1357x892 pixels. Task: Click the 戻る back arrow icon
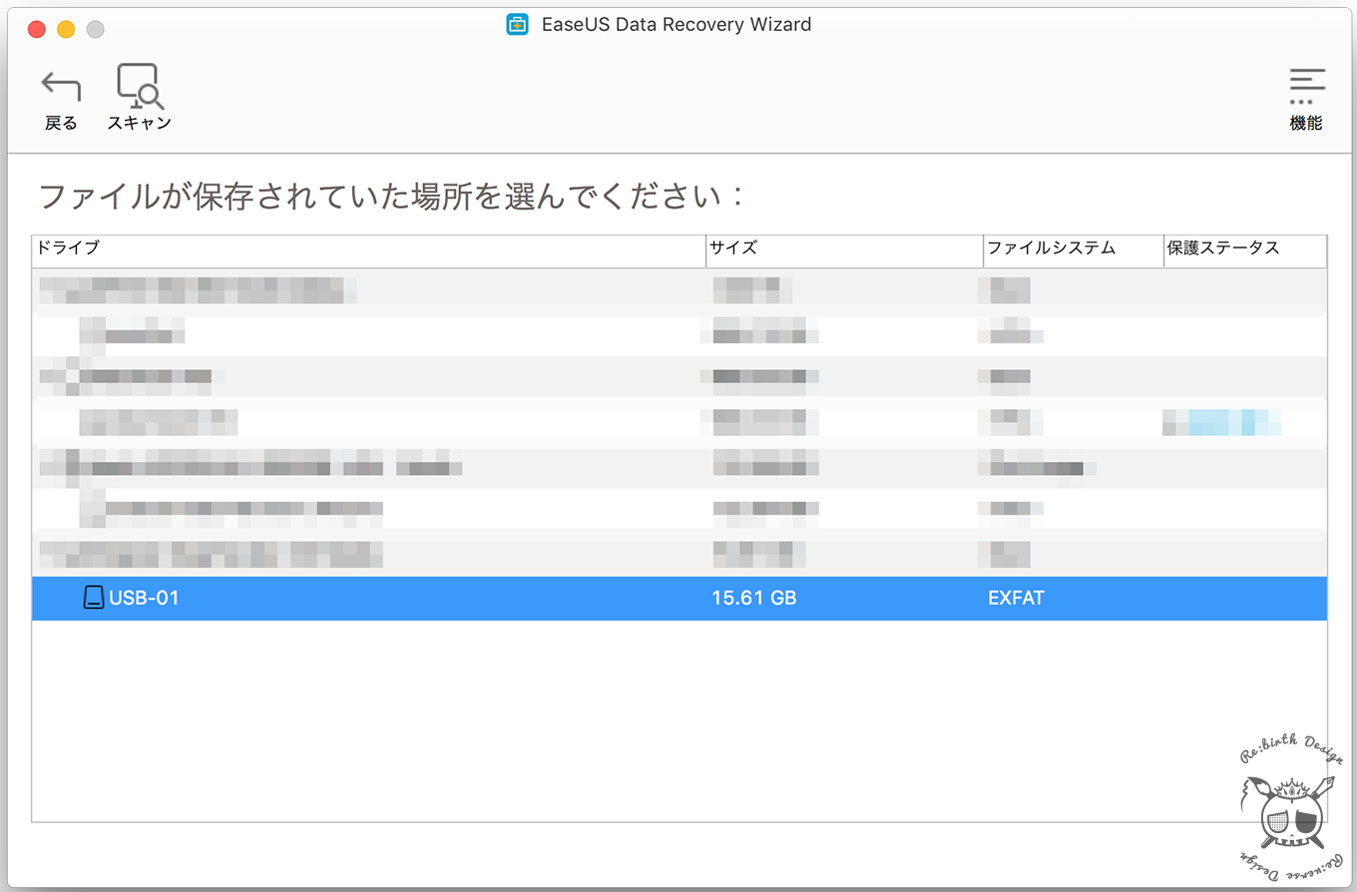(60, 87)
